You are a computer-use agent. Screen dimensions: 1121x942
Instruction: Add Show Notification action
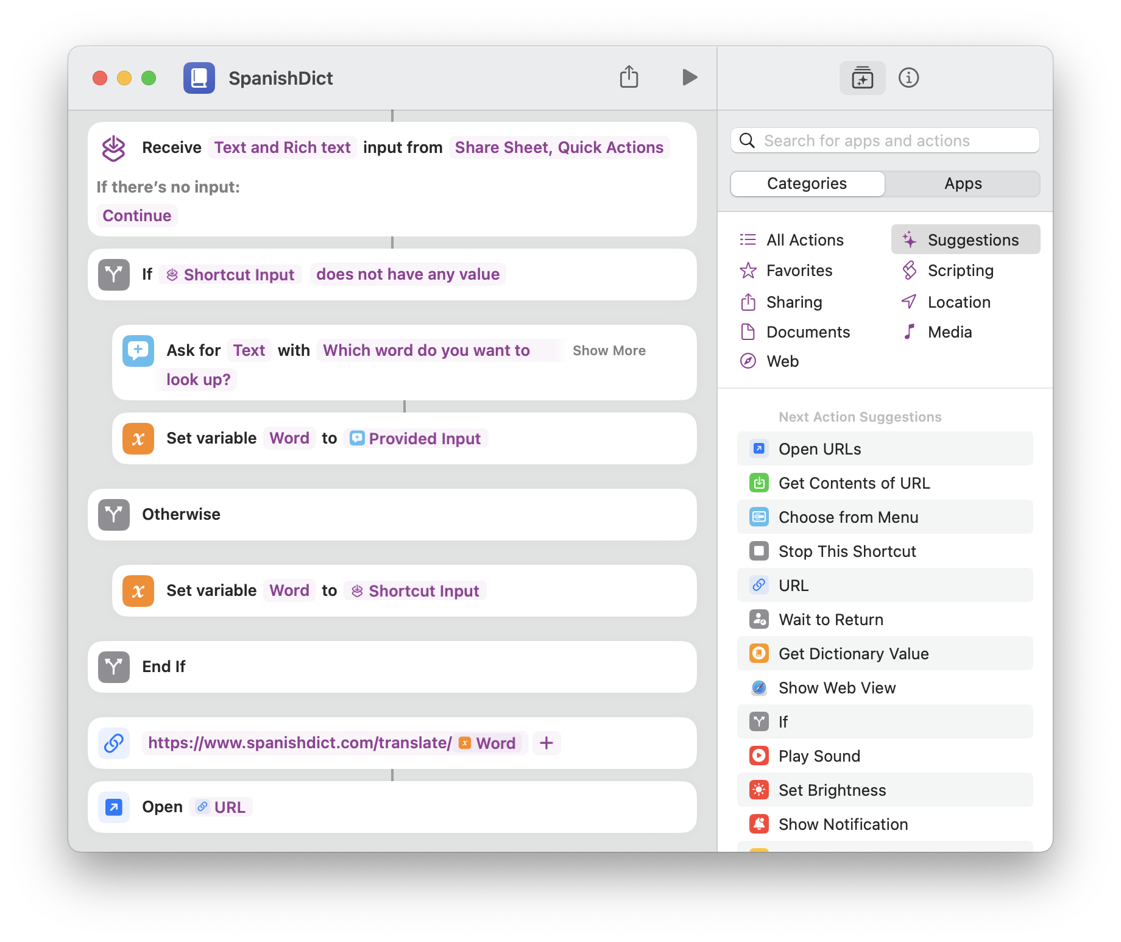point(885,824)
